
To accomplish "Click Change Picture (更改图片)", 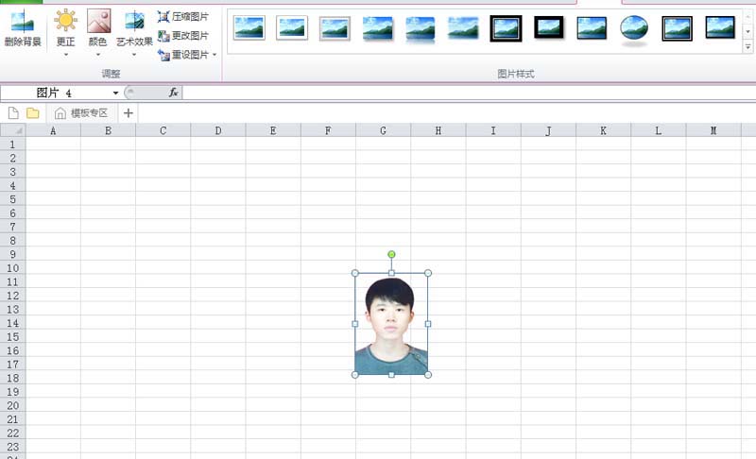I will (x=183, y=36).
